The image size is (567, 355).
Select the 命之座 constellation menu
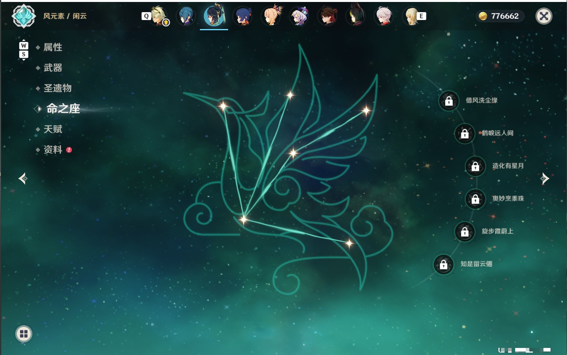63,109
